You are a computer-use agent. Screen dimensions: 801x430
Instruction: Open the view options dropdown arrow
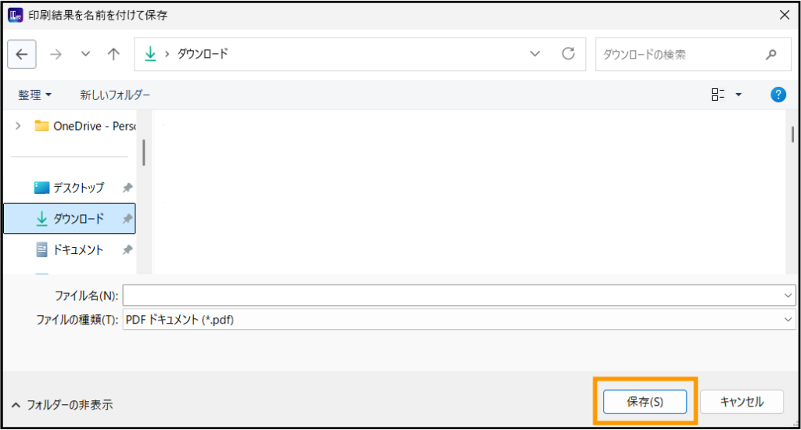tap(738, 95)
